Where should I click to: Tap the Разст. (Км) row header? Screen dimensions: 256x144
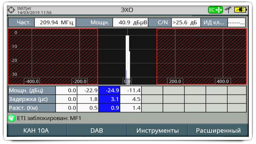[32, 108]
